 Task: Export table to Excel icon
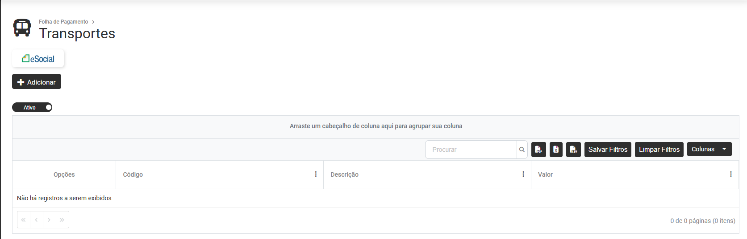tap(556, 150)
